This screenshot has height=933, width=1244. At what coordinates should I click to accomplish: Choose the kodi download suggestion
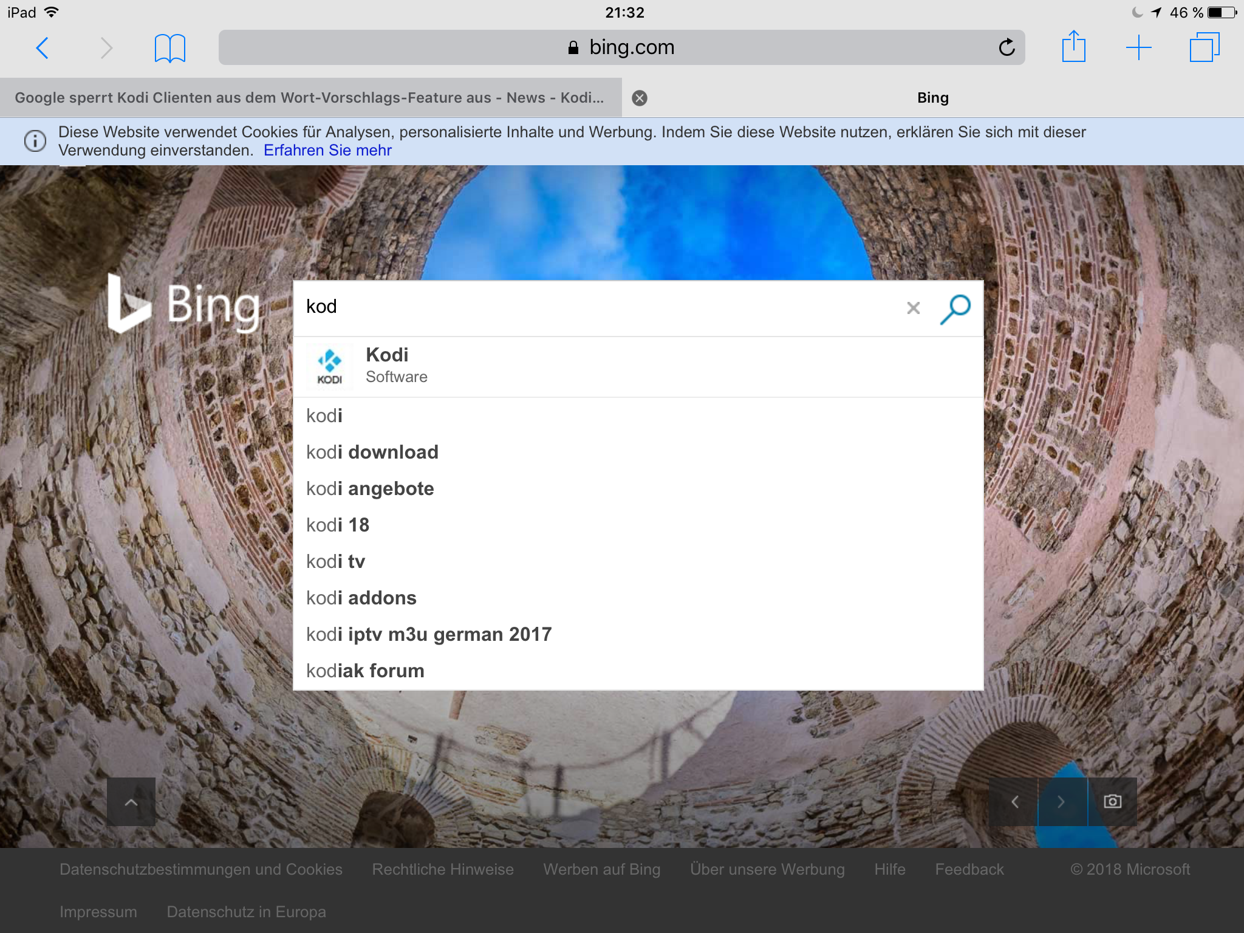(x=638, y=453)
